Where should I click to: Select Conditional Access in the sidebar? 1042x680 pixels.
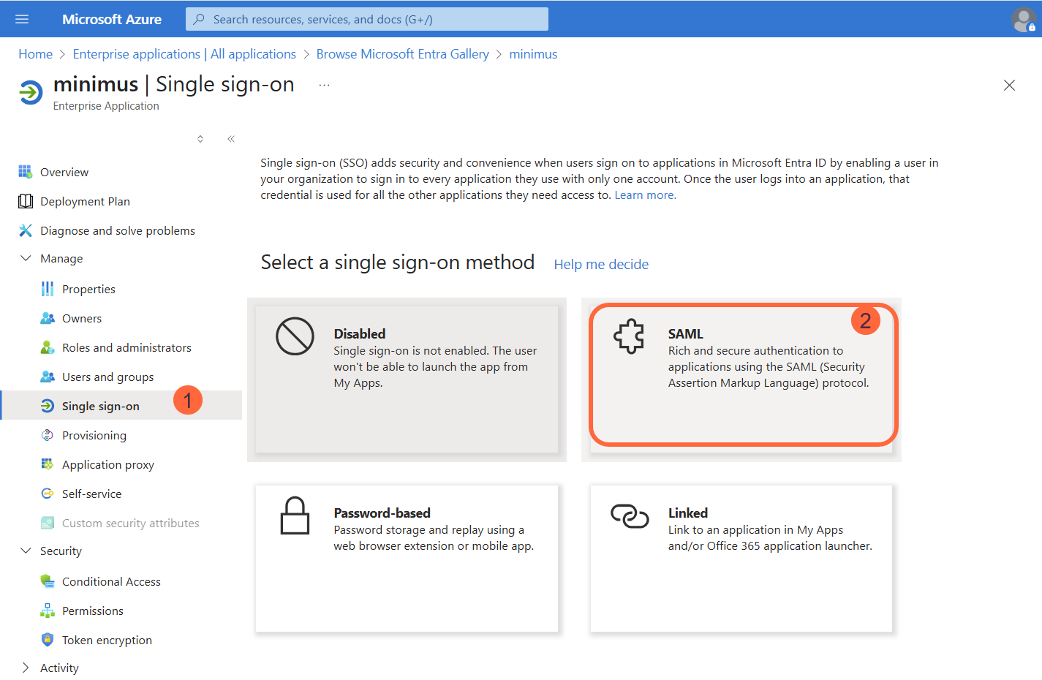(111, 581)
